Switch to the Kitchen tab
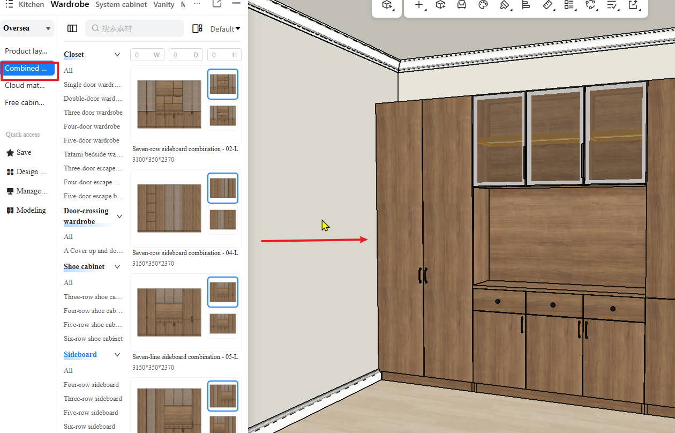The height and width of the screenshot is (433, 675). point(31,4)
